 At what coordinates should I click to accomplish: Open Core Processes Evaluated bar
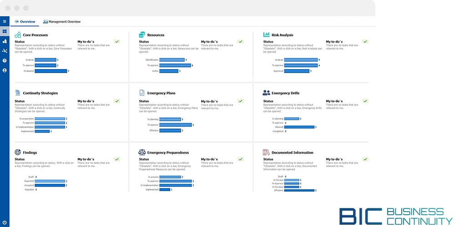point(51,71)
